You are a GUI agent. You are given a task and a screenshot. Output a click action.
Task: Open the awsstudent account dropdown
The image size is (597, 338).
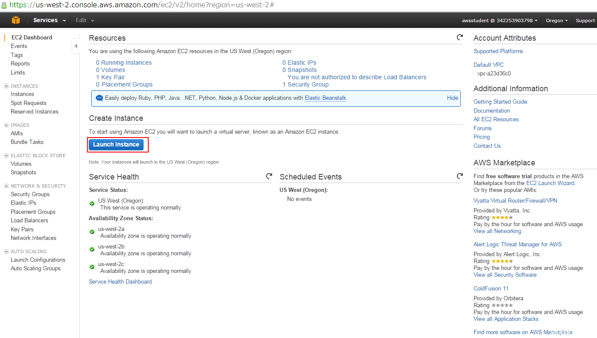500,21
